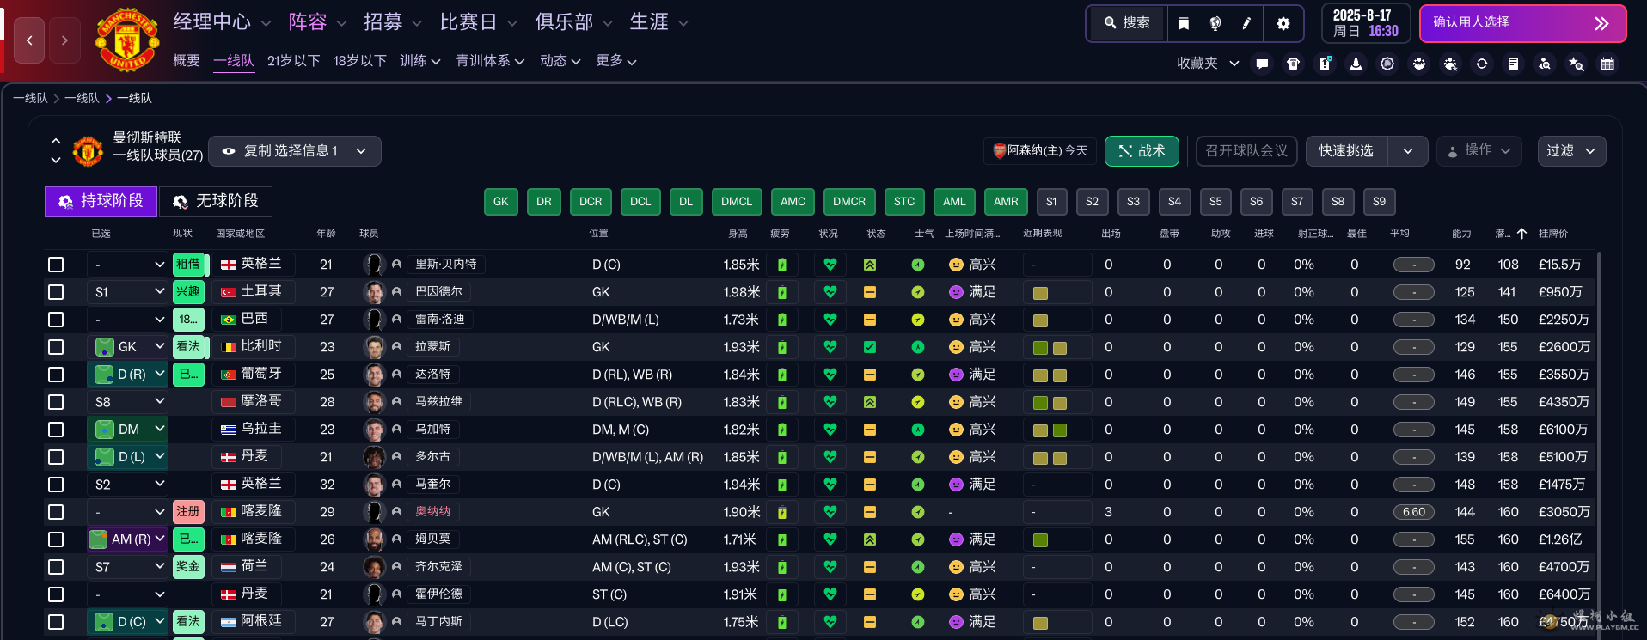Click the date box 2025-8-17
Screen dimensions: 1647x640
tap(1366, 23)
